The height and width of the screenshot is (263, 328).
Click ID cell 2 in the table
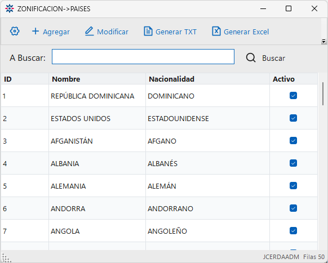[x=25, y=118]
